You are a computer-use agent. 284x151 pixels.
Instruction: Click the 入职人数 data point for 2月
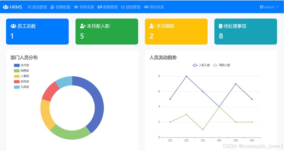coord(187,76)
